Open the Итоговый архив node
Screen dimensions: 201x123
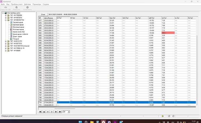[18, 29]
